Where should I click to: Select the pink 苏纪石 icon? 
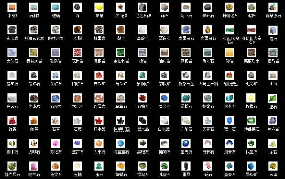[56, 143]
